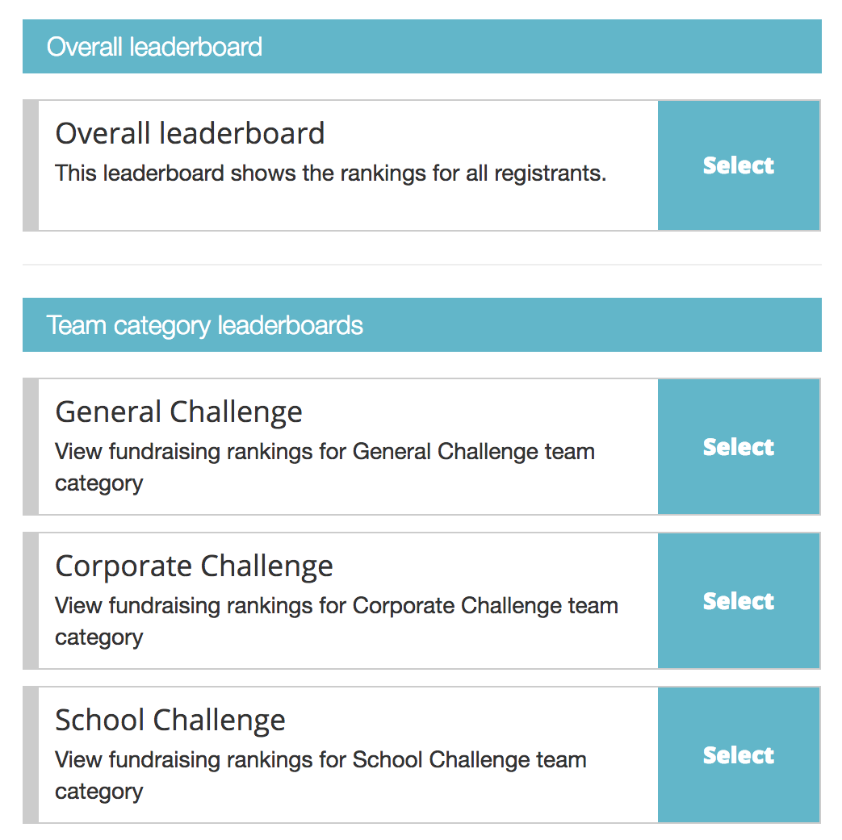
Task: Click the divider line between leaderboard sections
Action: pyautogui.click(x=421, y=265)
